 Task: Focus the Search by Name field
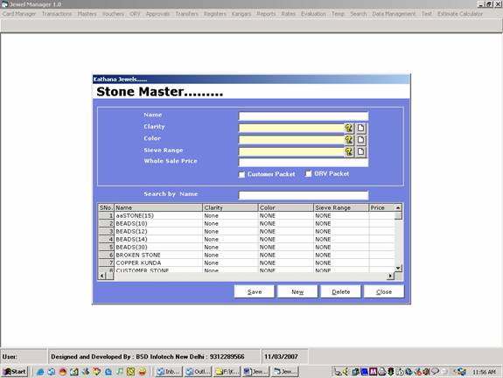tap(304, 195)
